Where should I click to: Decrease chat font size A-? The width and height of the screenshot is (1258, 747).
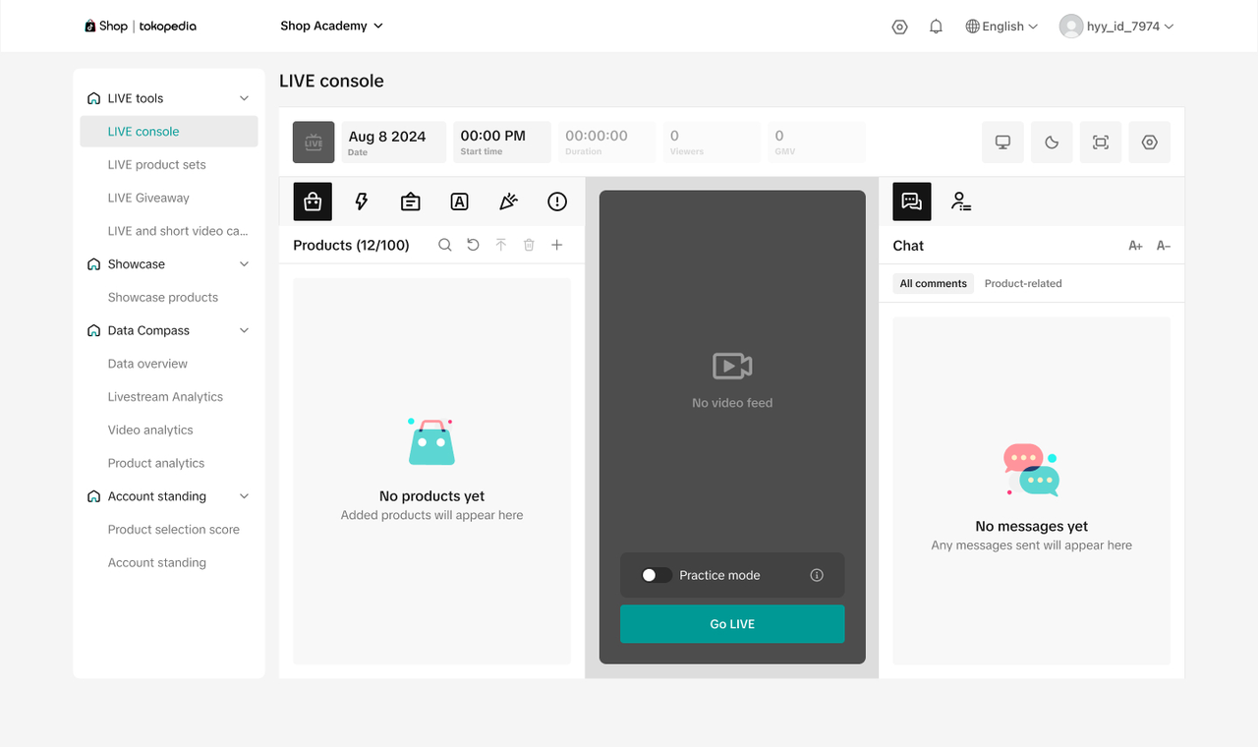pos(1164,246)
